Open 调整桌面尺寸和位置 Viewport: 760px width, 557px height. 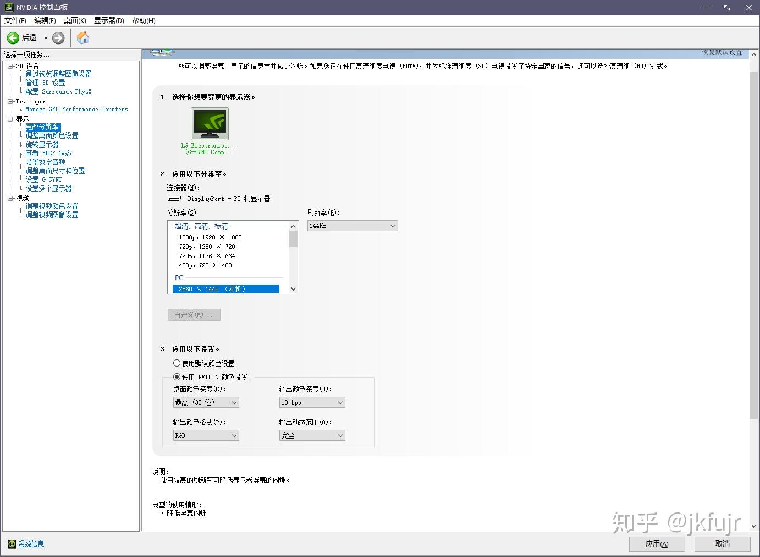[55, 171]
